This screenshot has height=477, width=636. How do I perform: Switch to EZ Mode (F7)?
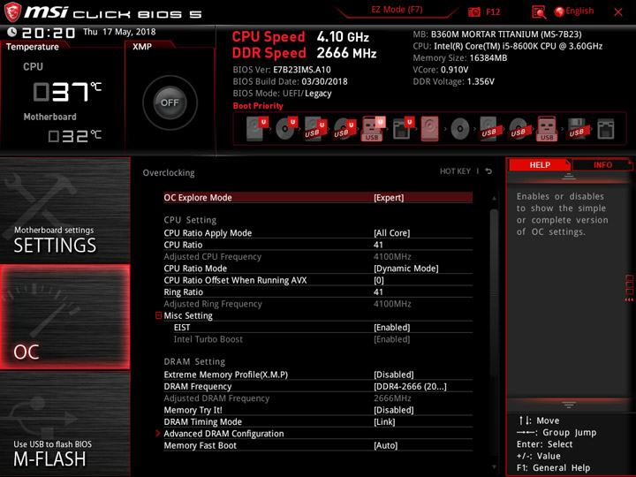point(397,10)
